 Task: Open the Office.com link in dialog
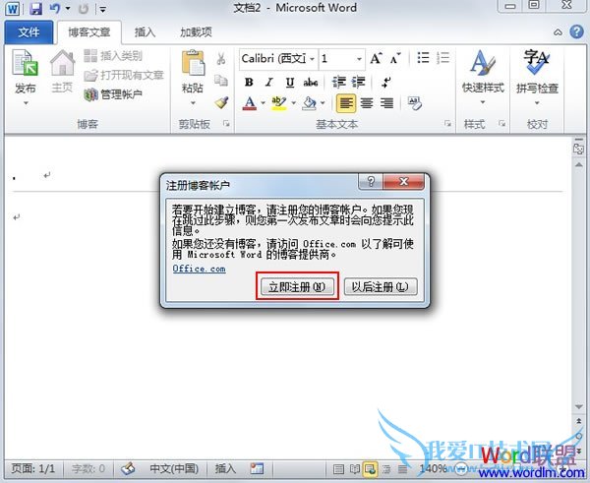(199, 269)
